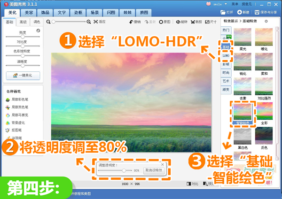Switch to the 场景 tab
This screenshot has height=199, width=282.
pos(94,13)
